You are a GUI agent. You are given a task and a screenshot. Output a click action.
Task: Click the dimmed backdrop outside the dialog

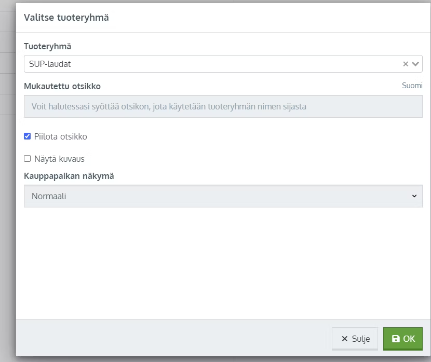(x=8, y=192)
